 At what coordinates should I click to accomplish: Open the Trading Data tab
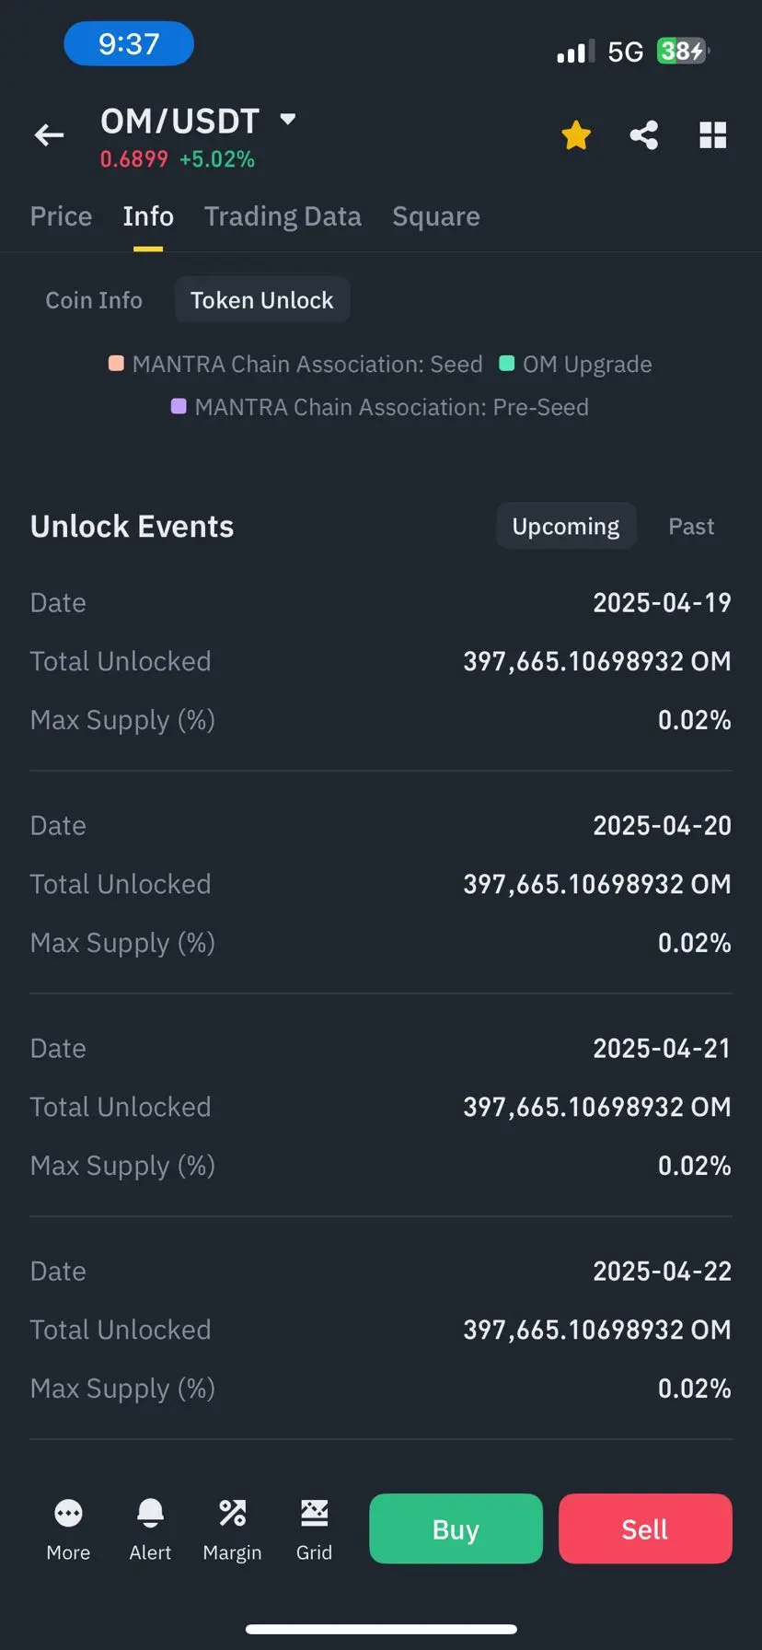pos(283,216)
